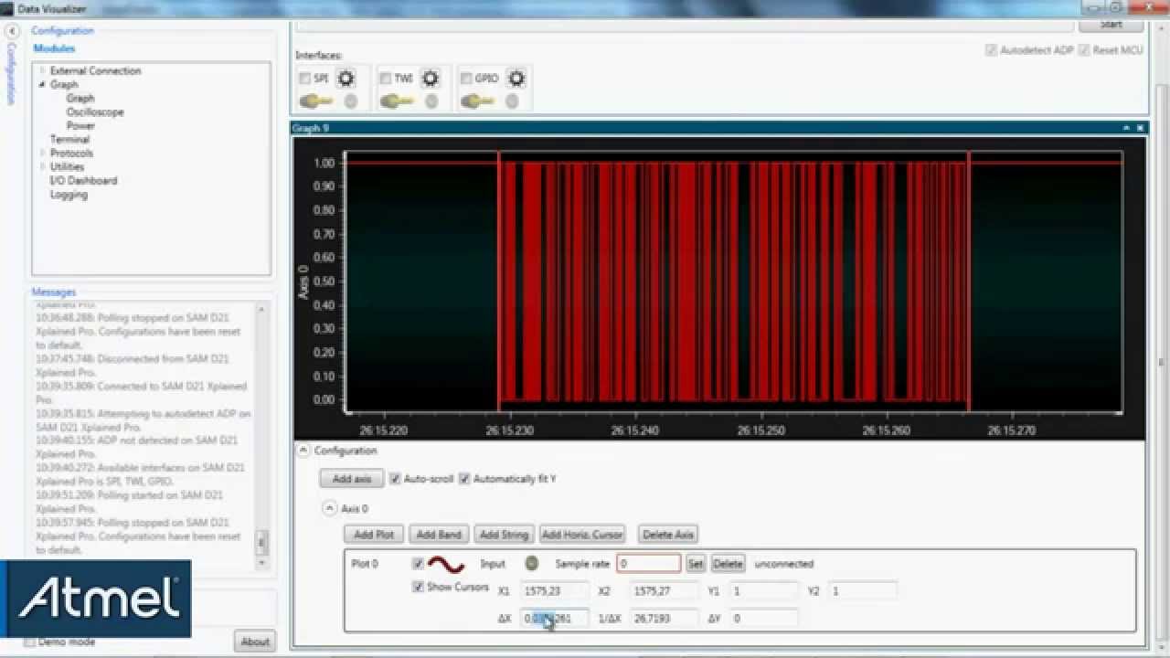The image size is (1170, 658).
Task: Click the Add String button
Action: pos(504,535)
